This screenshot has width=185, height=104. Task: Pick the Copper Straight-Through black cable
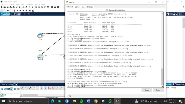[30, 88]
